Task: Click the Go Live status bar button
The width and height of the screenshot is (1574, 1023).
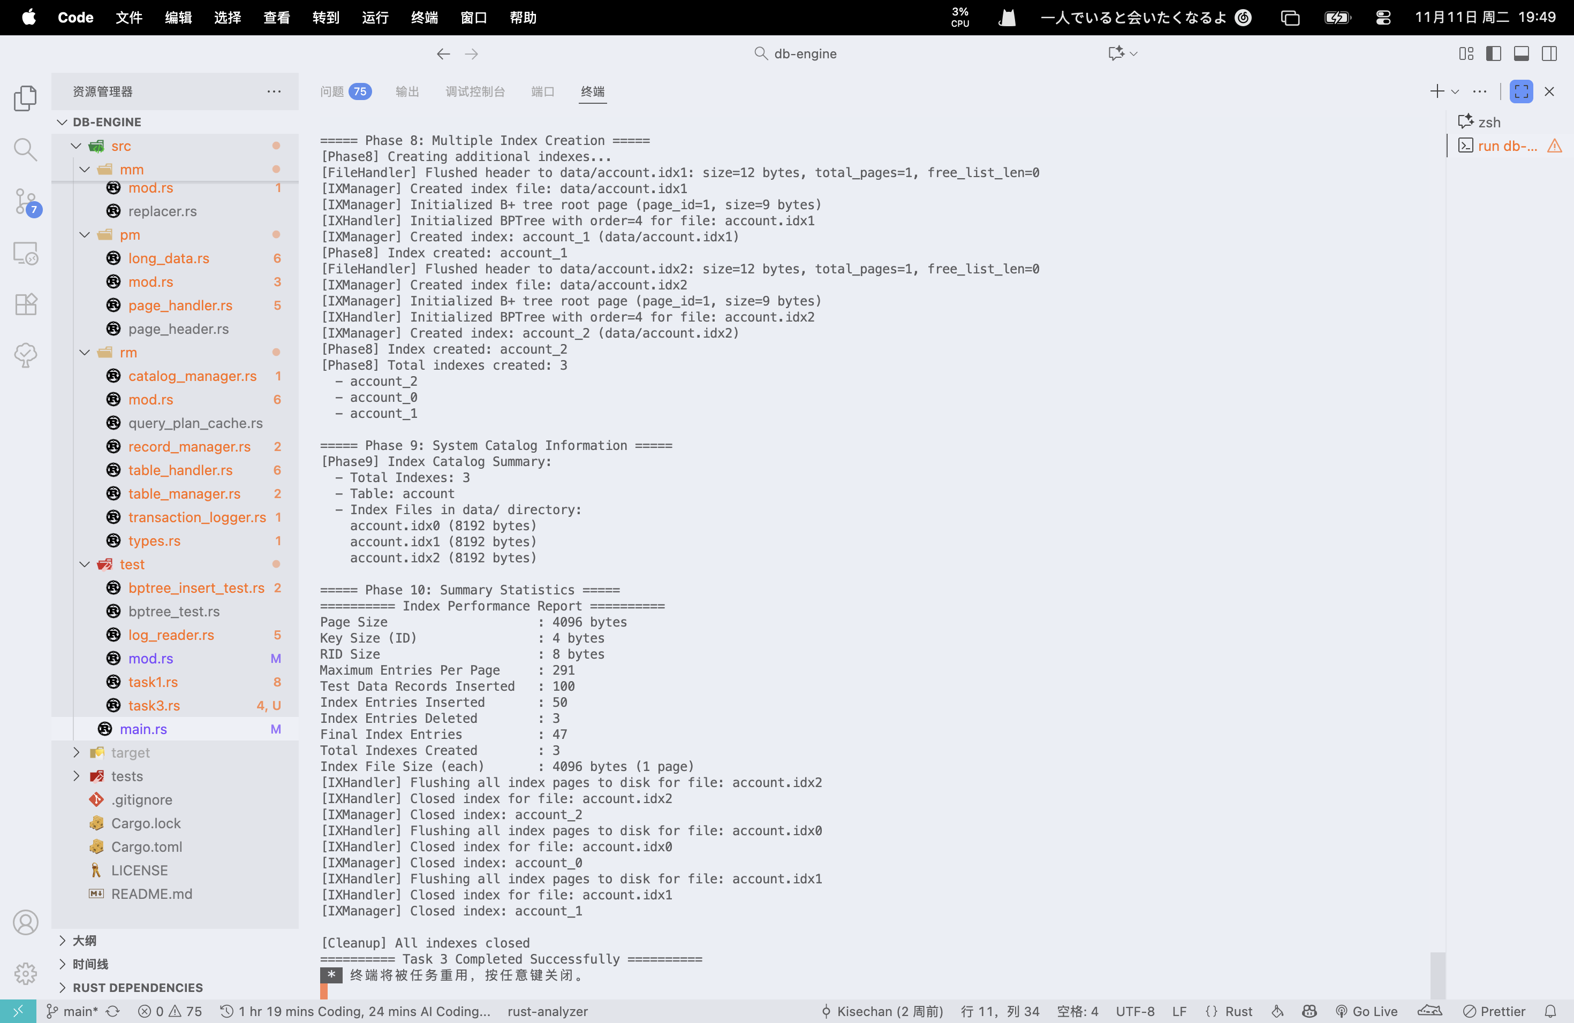Action: coord(1366,1011)
